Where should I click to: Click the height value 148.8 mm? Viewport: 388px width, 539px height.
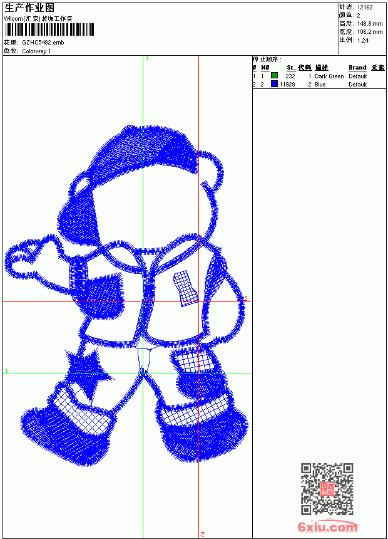tap(370, 24)
